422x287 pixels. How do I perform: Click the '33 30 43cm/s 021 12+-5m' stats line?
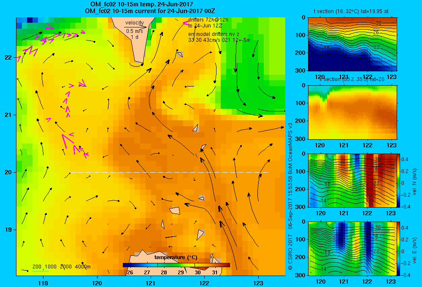[219, 40]
